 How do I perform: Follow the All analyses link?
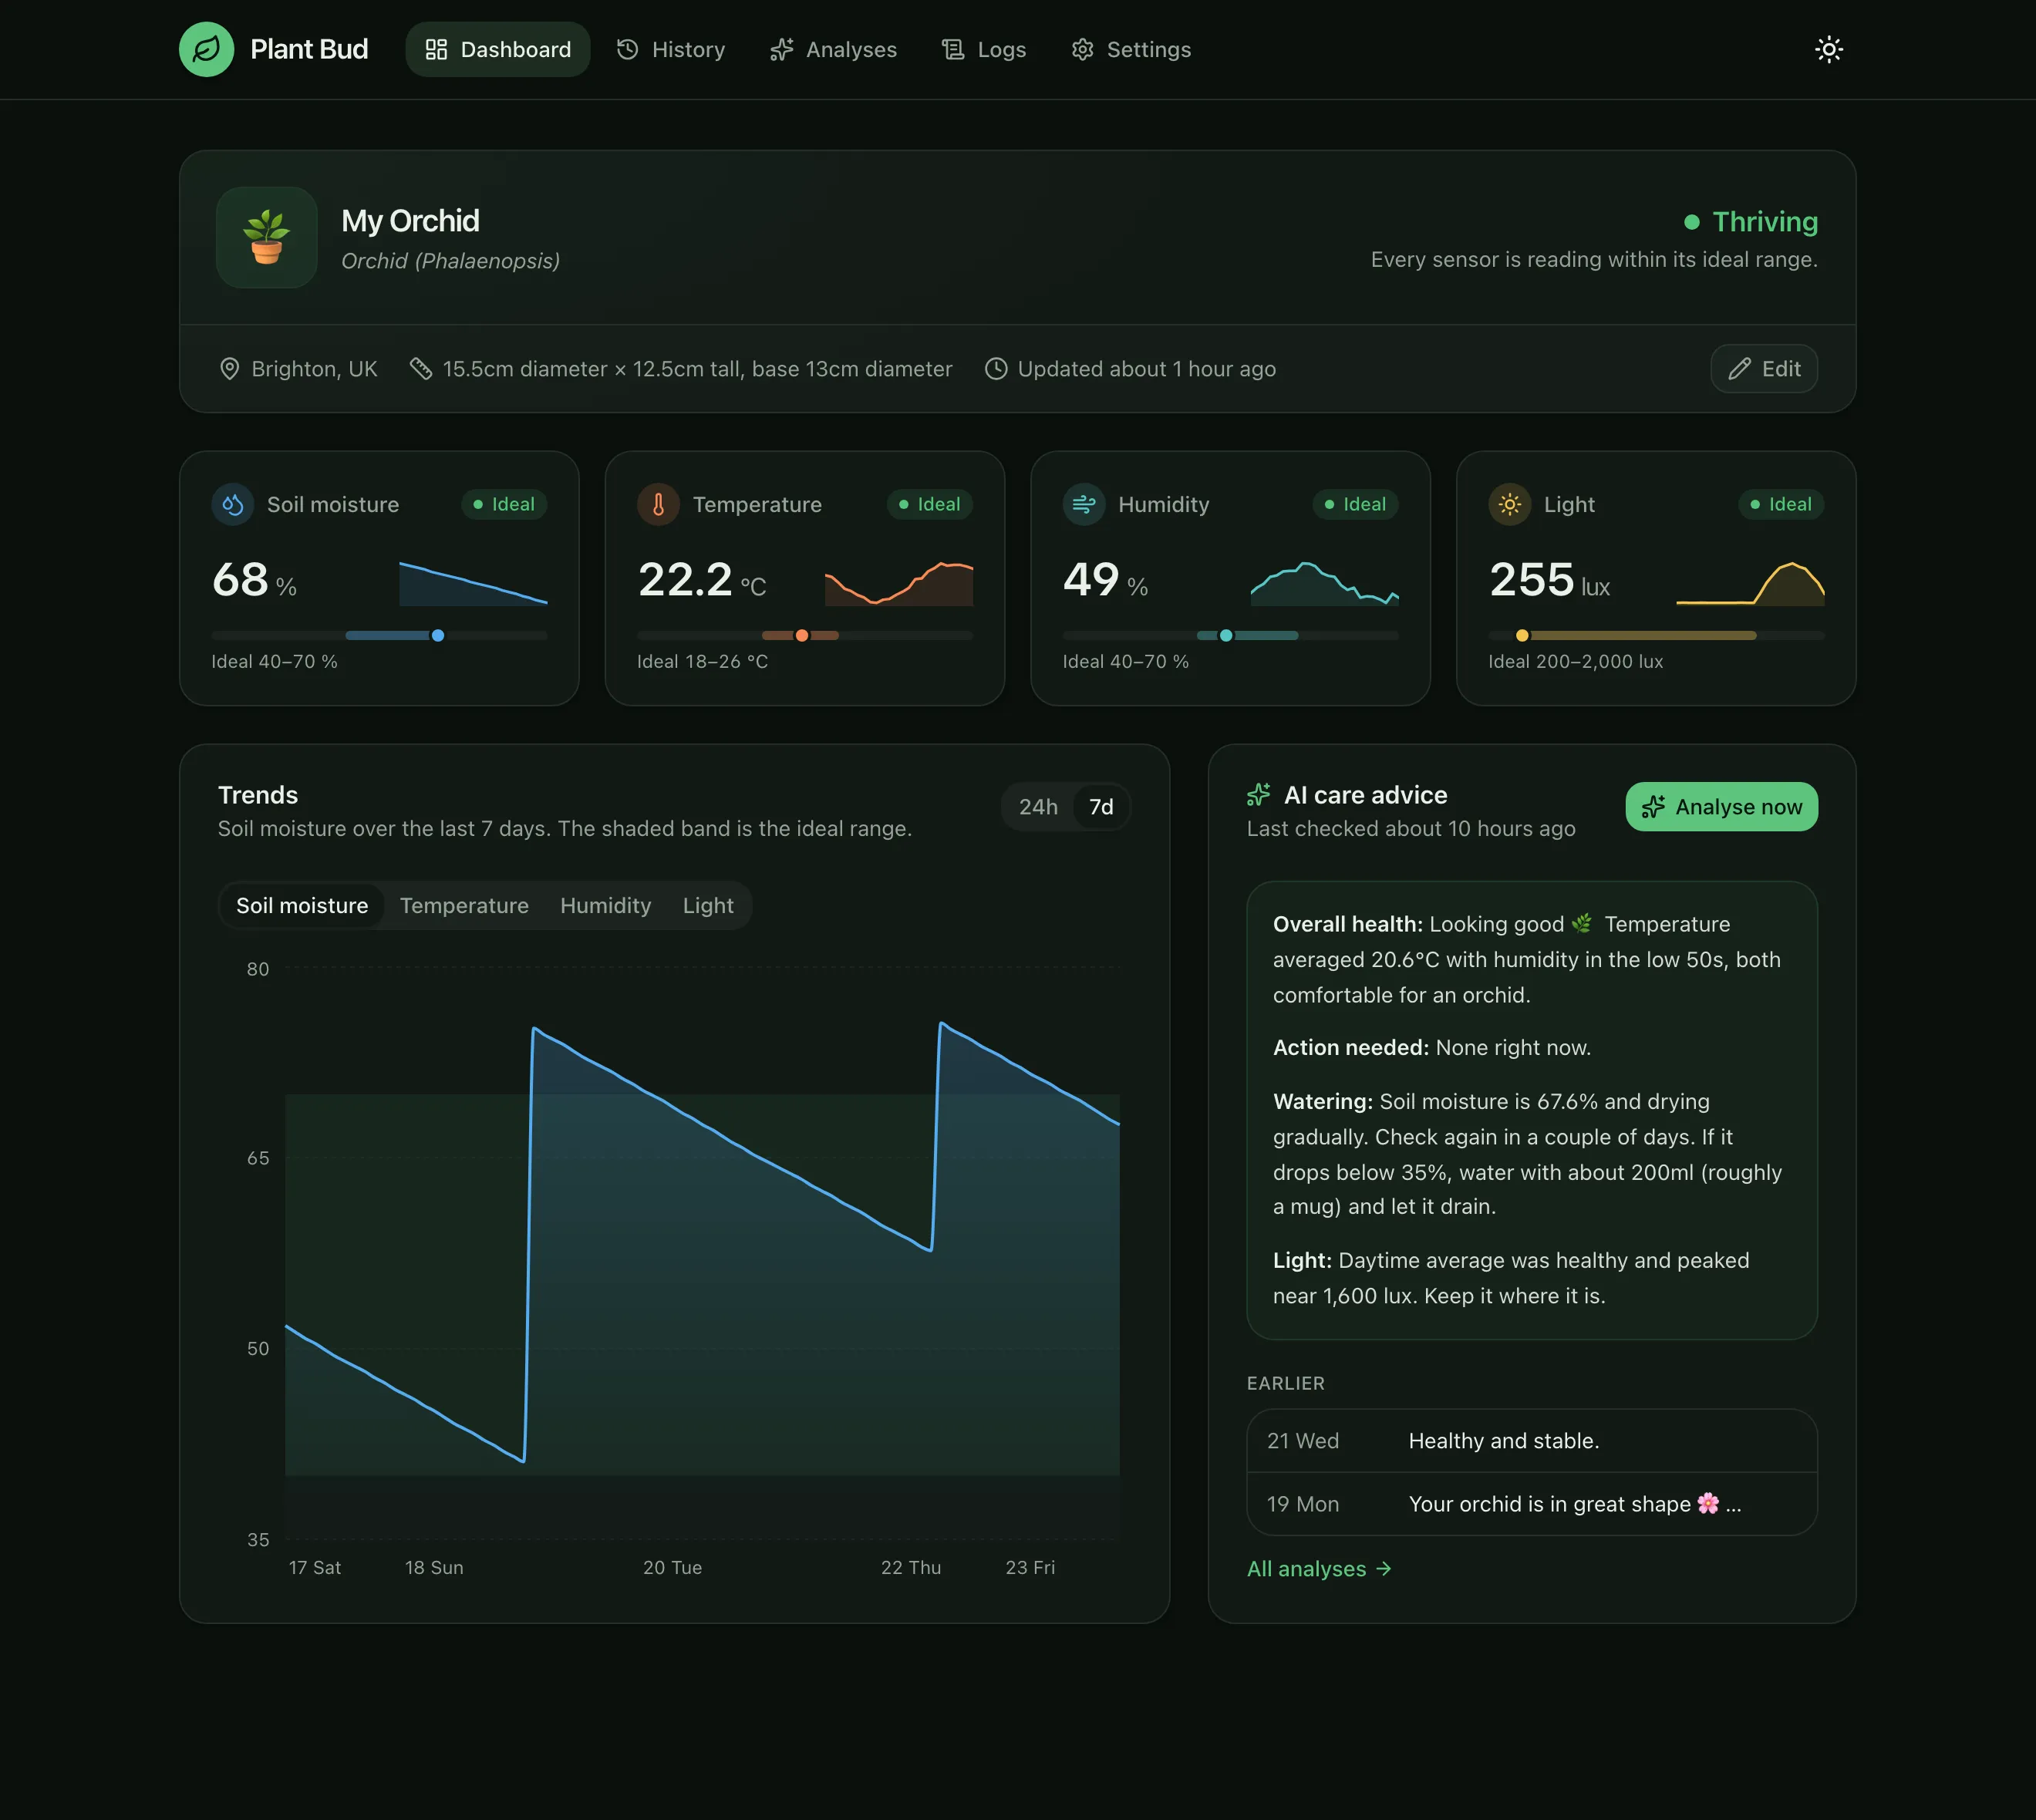coord(1319,1569)
